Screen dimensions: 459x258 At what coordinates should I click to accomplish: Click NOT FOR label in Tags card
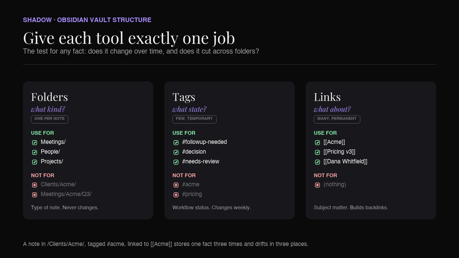coord(184,175)
